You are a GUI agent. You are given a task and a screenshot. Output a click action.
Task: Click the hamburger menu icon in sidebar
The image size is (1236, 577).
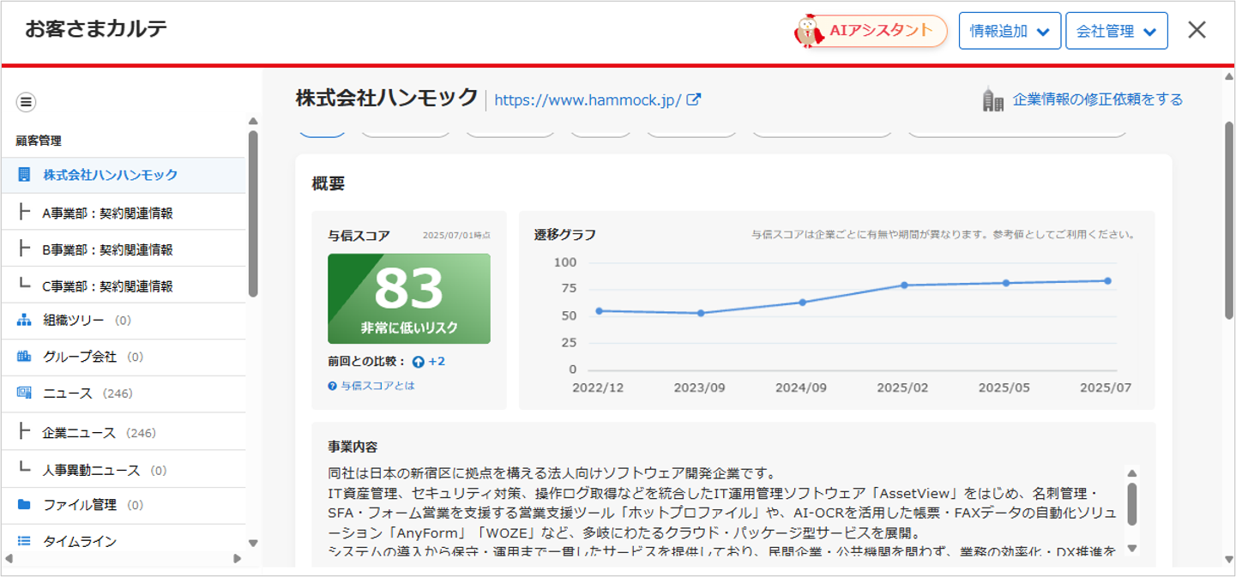(x=26, y=102)
